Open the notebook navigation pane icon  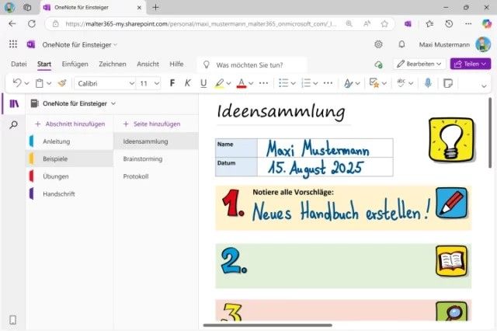(13, 103)
